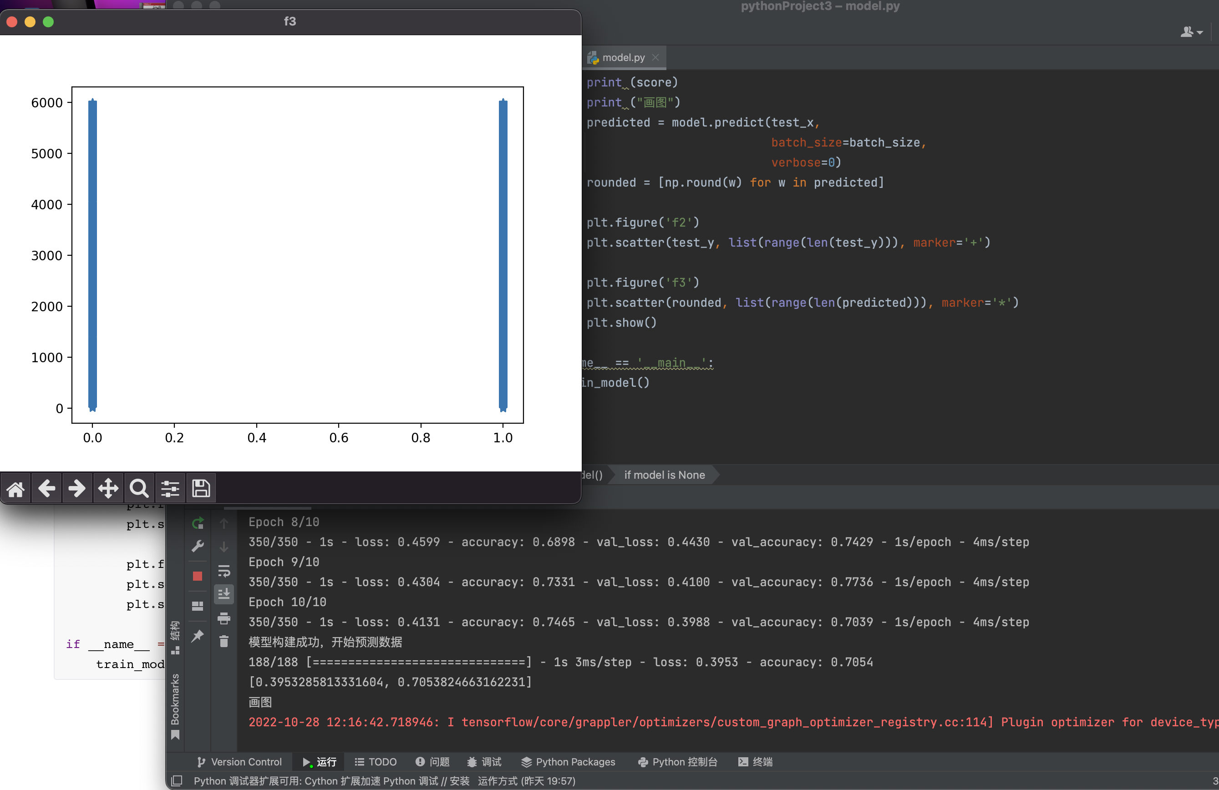This screenshot has width=1219, height=790.
Task: Open the 运行 Run tool window
Action: [320, 762]
